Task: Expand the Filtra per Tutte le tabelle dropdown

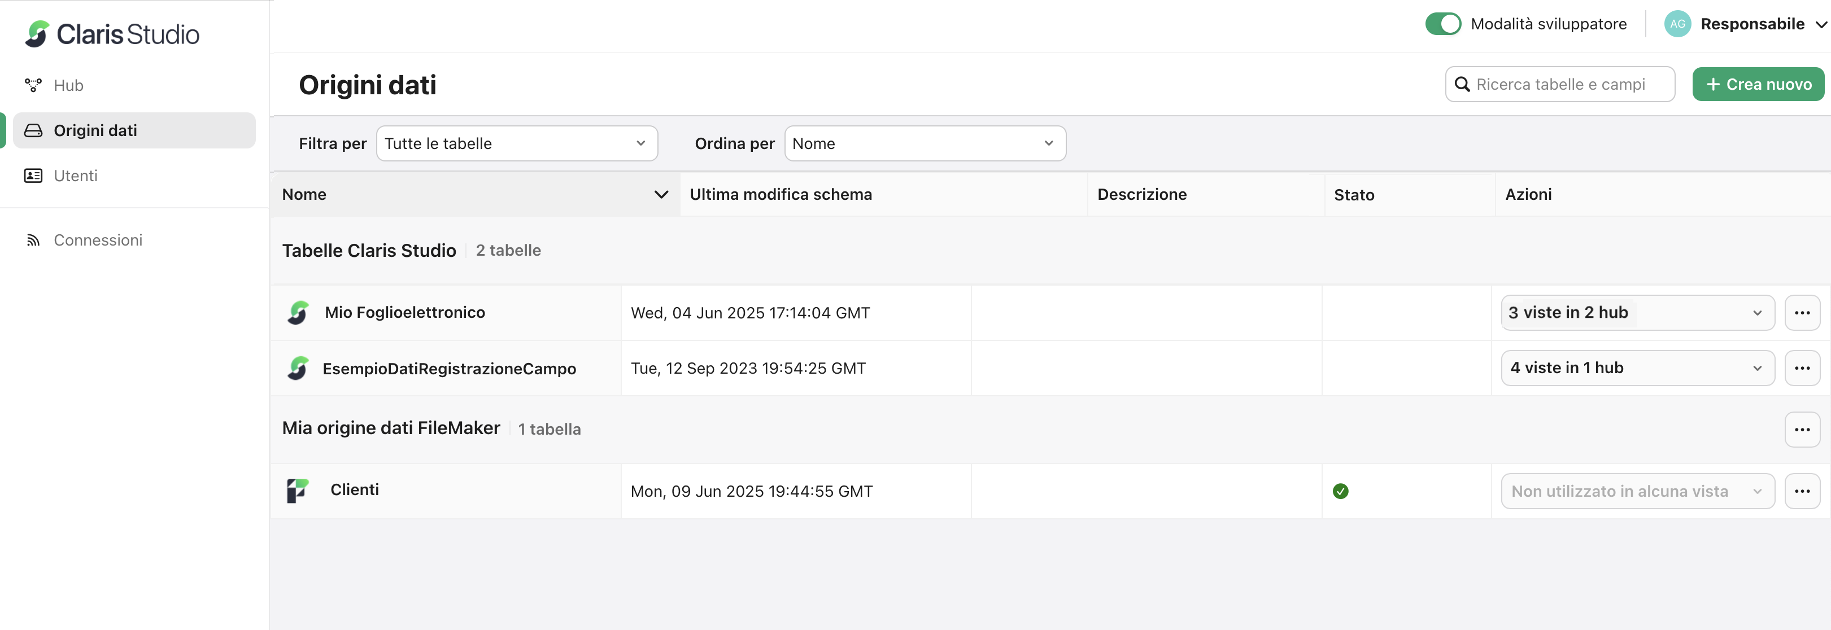Action: pos(517,143)
